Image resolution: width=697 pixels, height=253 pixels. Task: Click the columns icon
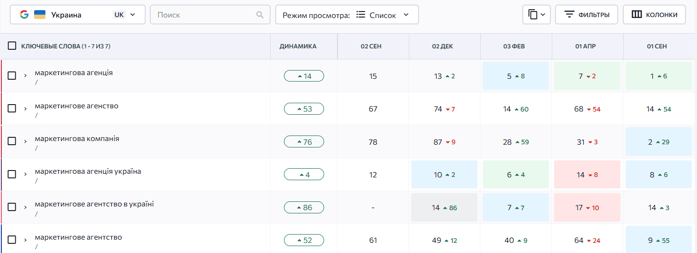pyautogui.click(x=637, y=15)
